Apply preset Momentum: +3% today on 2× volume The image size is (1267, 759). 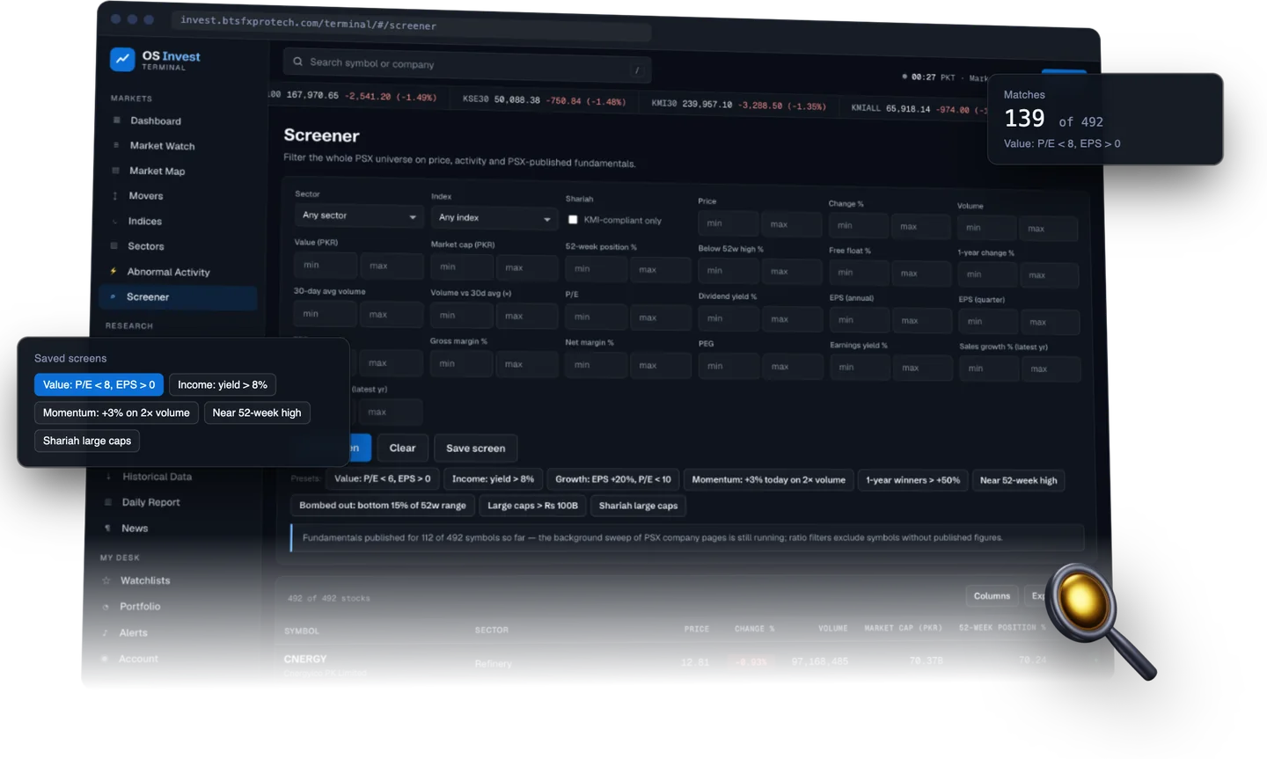pos(768,480)
